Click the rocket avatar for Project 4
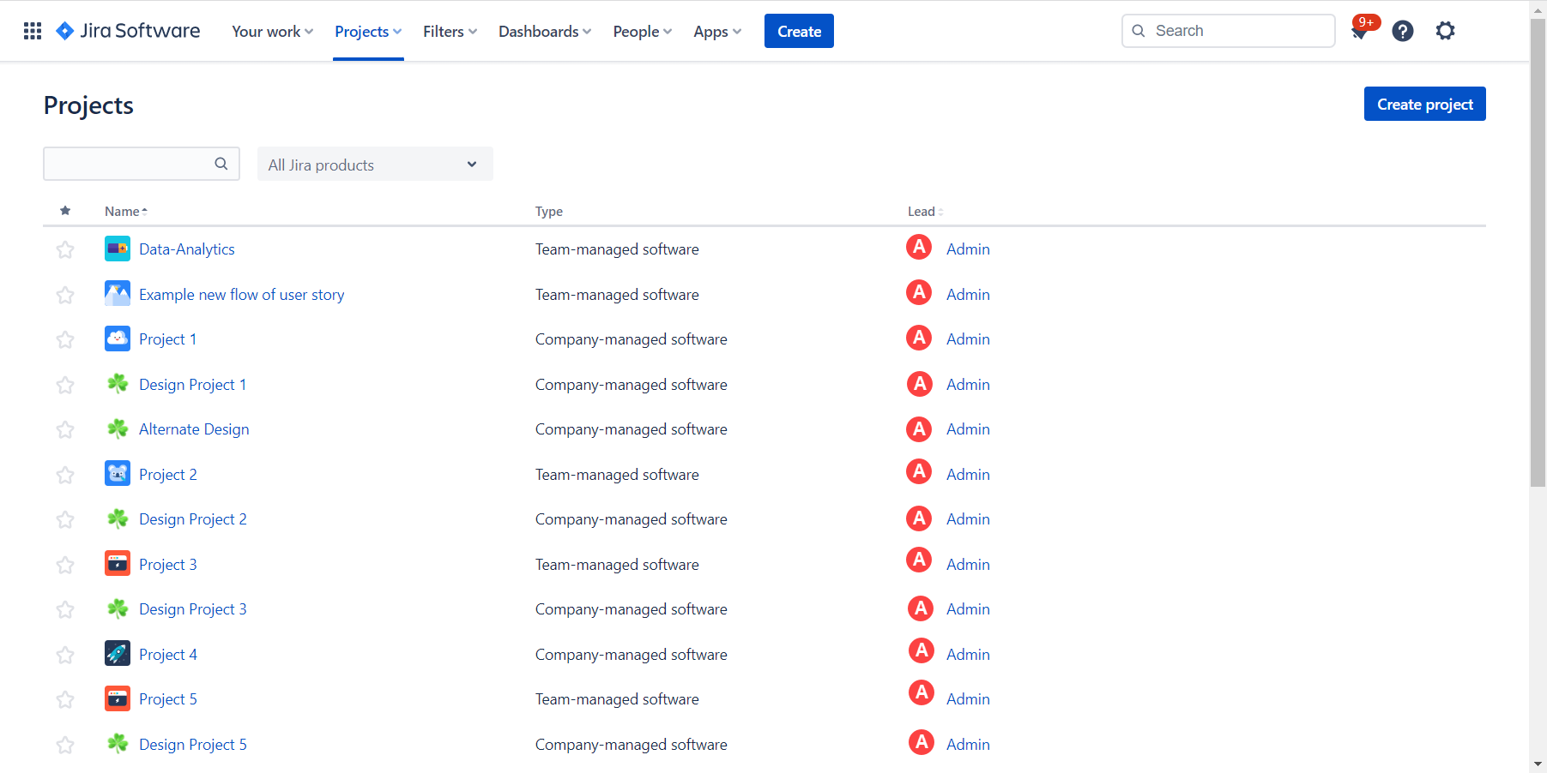Viewport: 1547px width, 773px height. pos(117,653)
